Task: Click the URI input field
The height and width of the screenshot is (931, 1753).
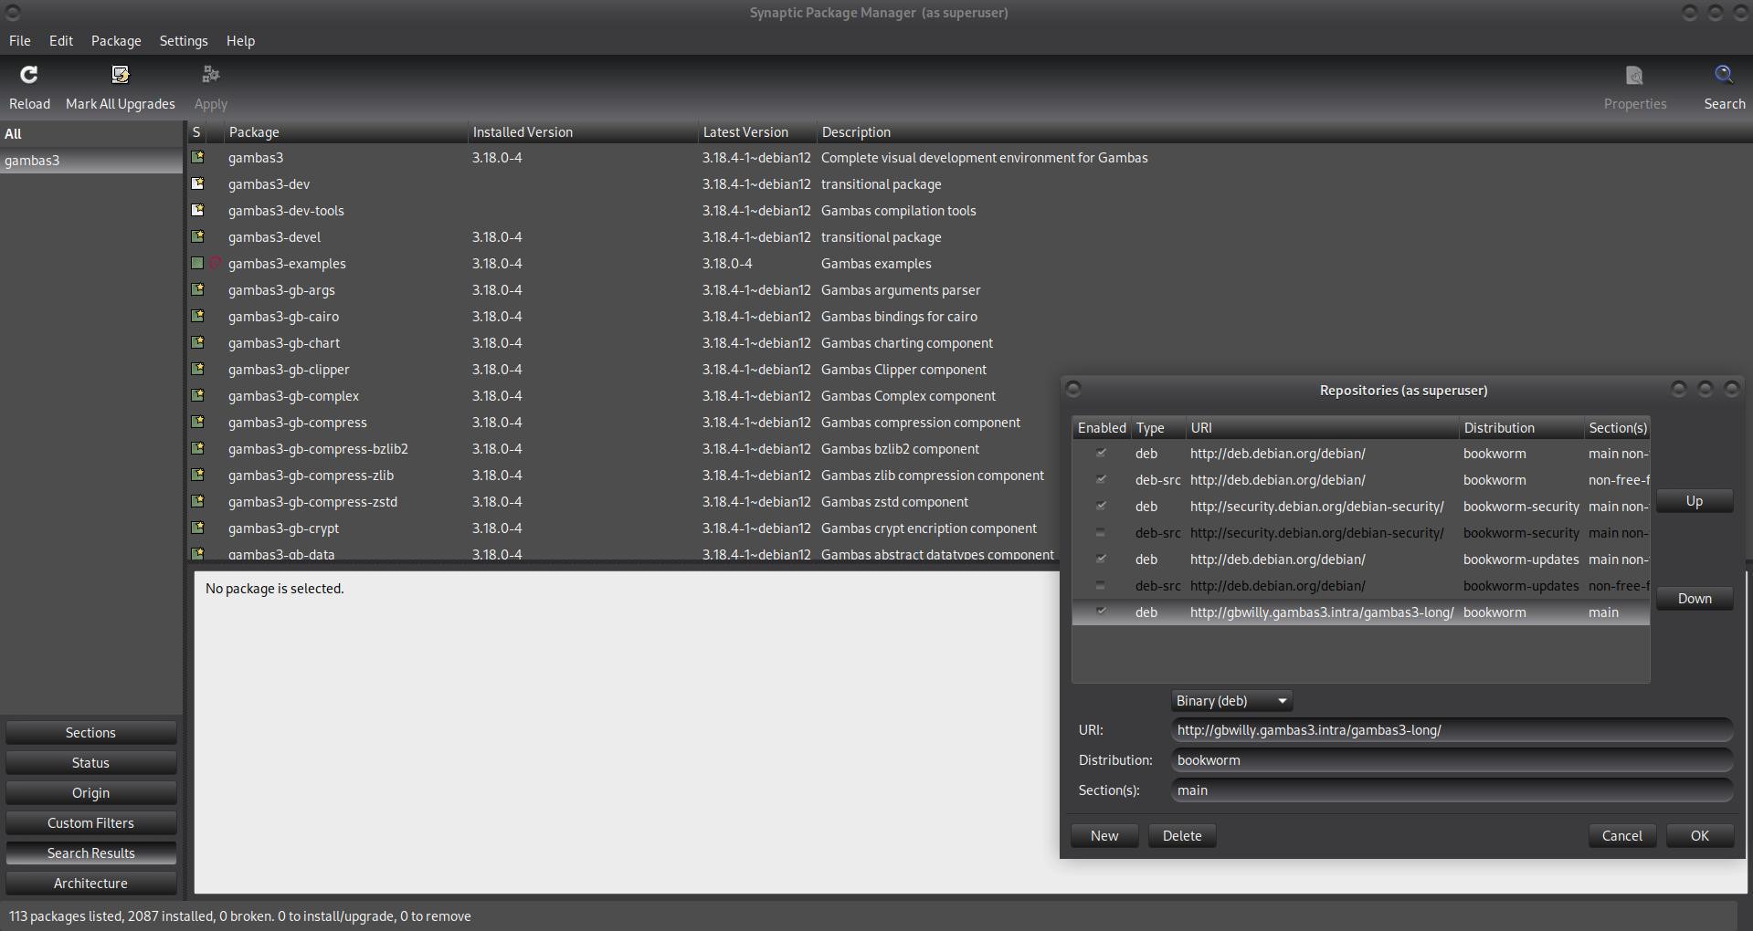Action: coord(1451,730)
